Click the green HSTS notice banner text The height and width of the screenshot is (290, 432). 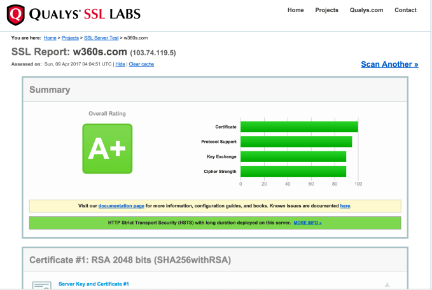click(200, 223)
